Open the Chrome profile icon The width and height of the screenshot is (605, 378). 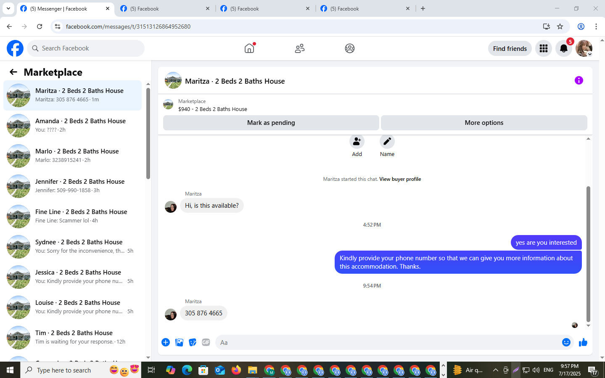point(581,26)
